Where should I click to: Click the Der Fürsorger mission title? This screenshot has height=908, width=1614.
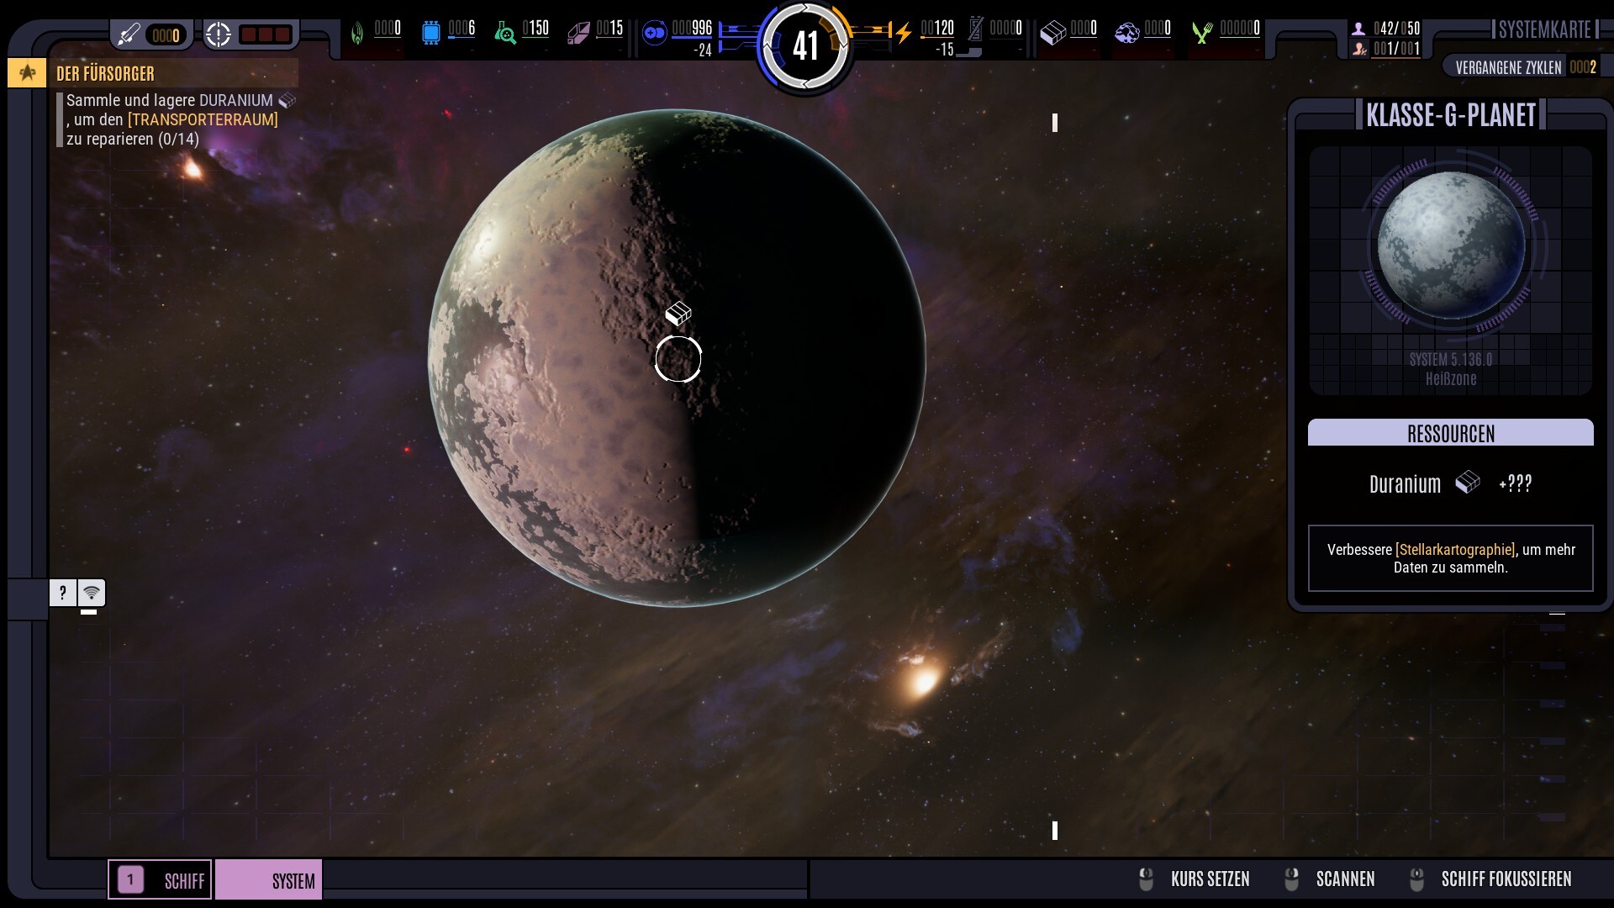pyautogui.click(x=105, y=73)
